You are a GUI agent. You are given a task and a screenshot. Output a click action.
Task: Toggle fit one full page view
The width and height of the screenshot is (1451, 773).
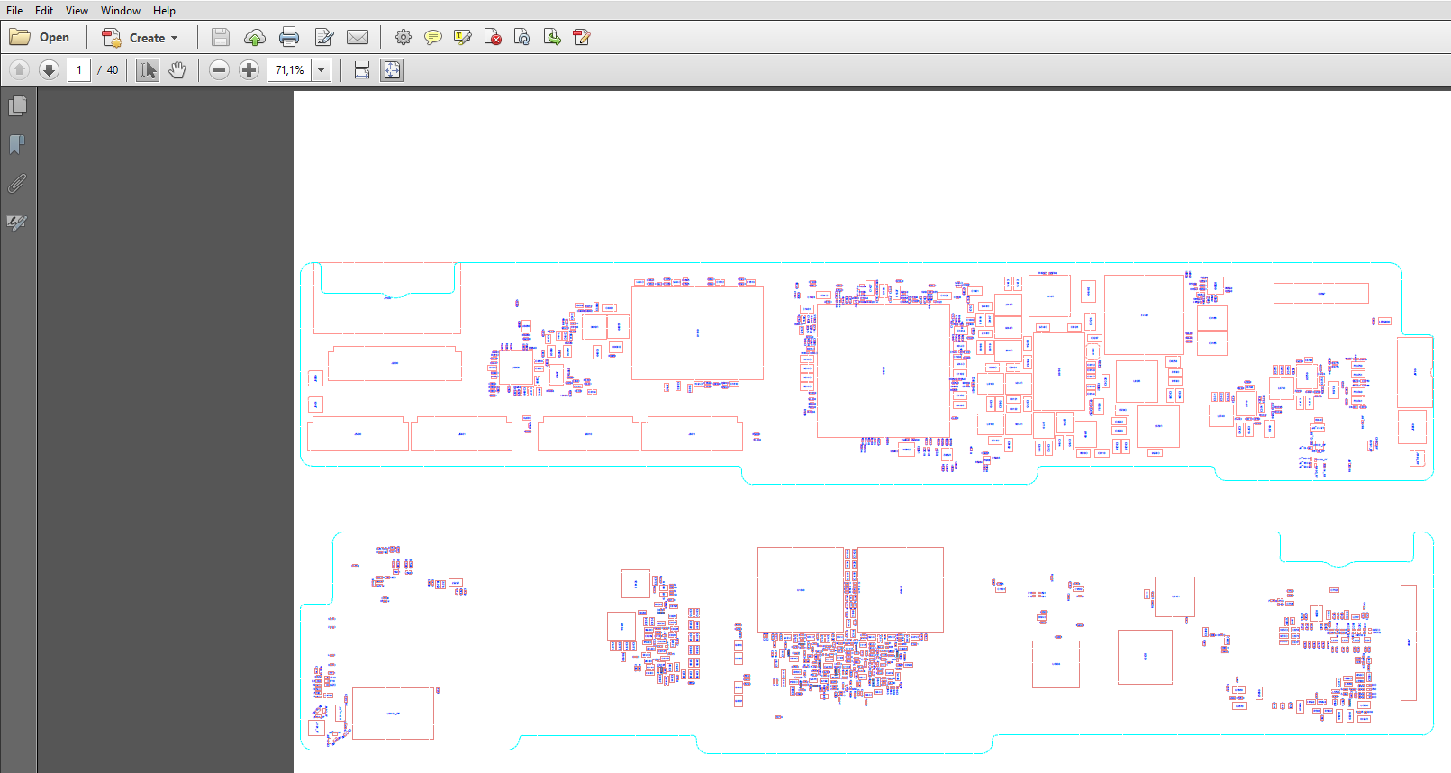(392, 70)
